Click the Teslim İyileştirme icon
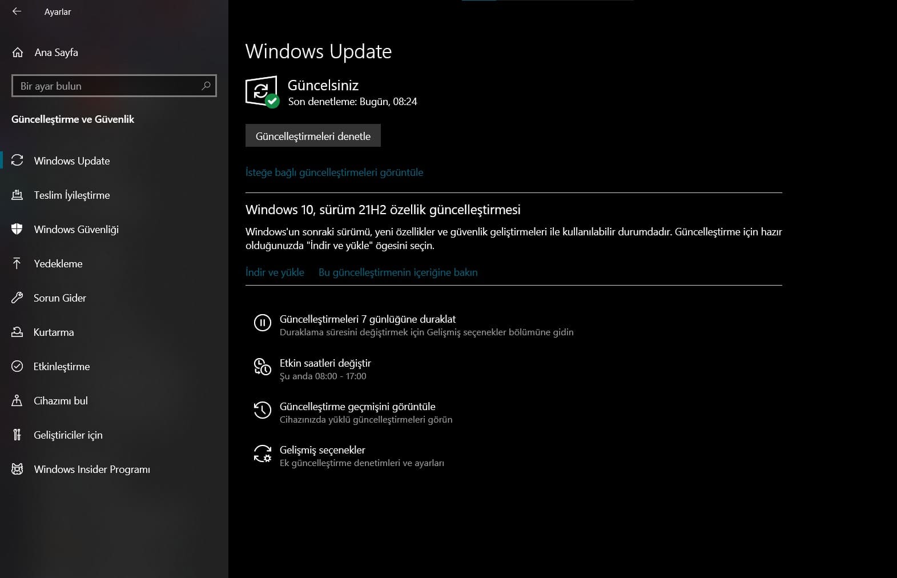Viewport: 897px width, 578px height. [17, 195]
